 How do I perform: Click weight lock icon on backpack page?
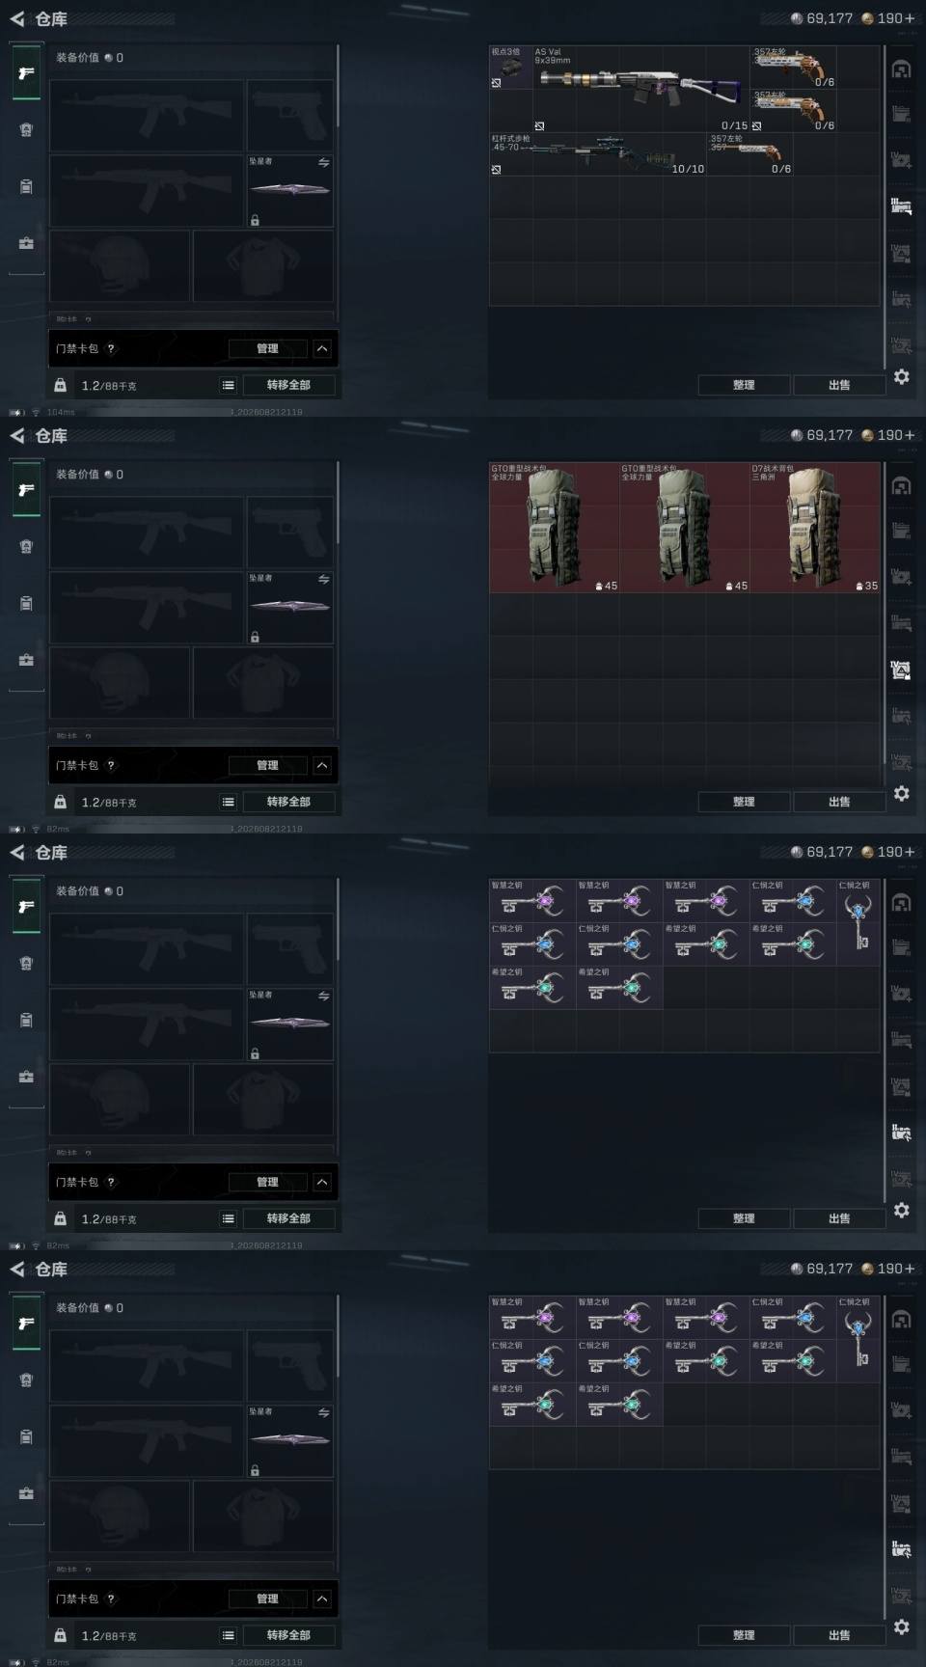click(60, 802)
